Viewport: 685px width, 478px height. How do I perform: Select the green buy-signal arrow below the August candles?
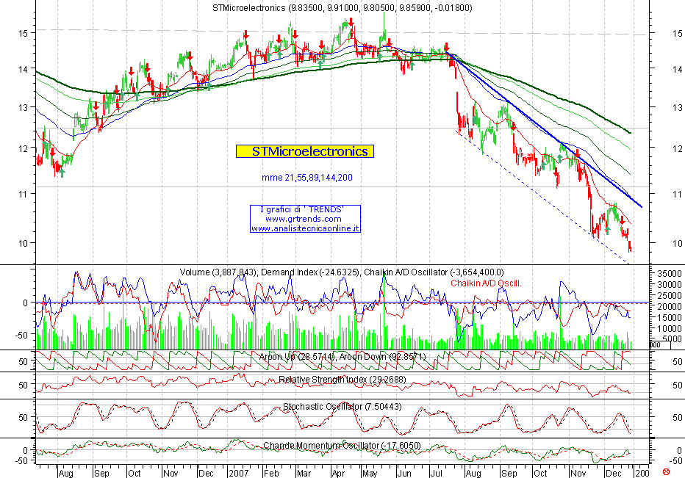[62, 173]
